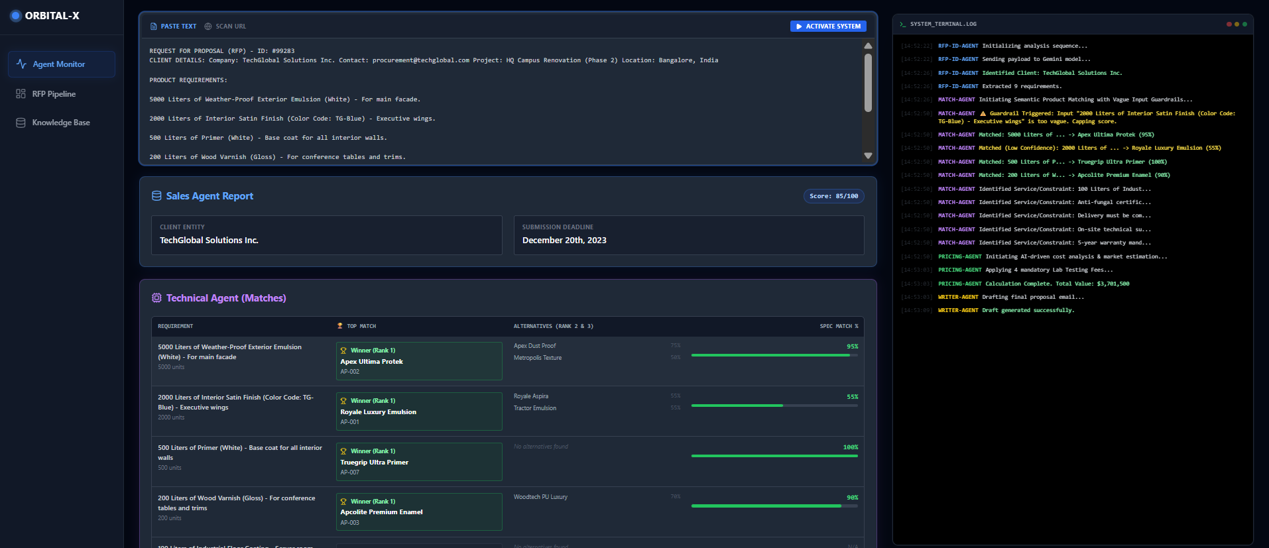This screenshot has height=548, width=1269.
Task: Click the ACTIVATE SYSTEM button
Action: [x=828, y=27]
